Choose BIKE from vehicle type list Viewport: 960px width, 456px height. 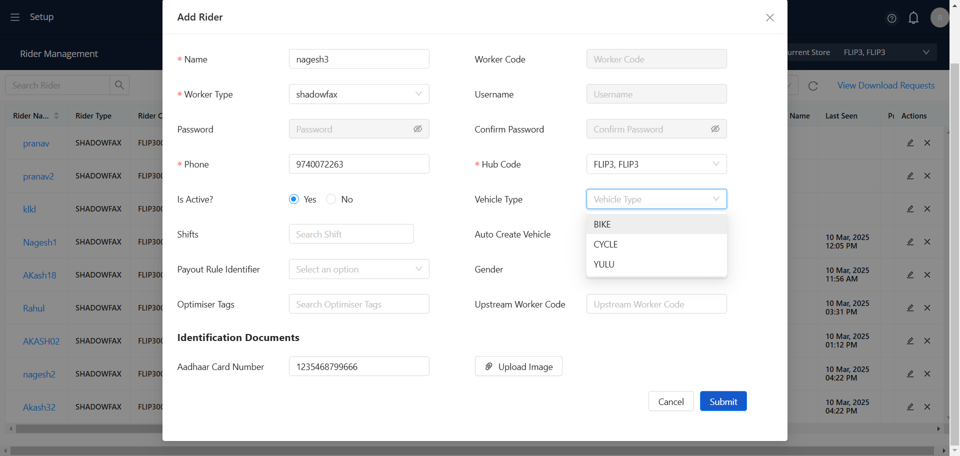point(656,224)
